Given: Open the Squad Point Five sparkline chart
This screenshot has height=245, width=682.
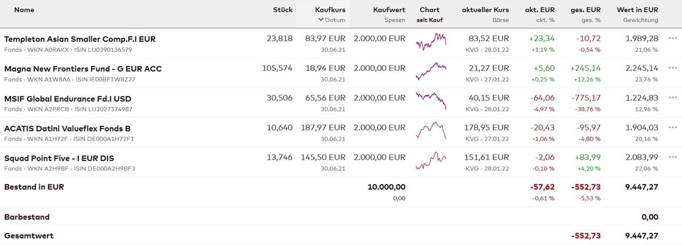Looking at the screenshot, I should point(431,159).
